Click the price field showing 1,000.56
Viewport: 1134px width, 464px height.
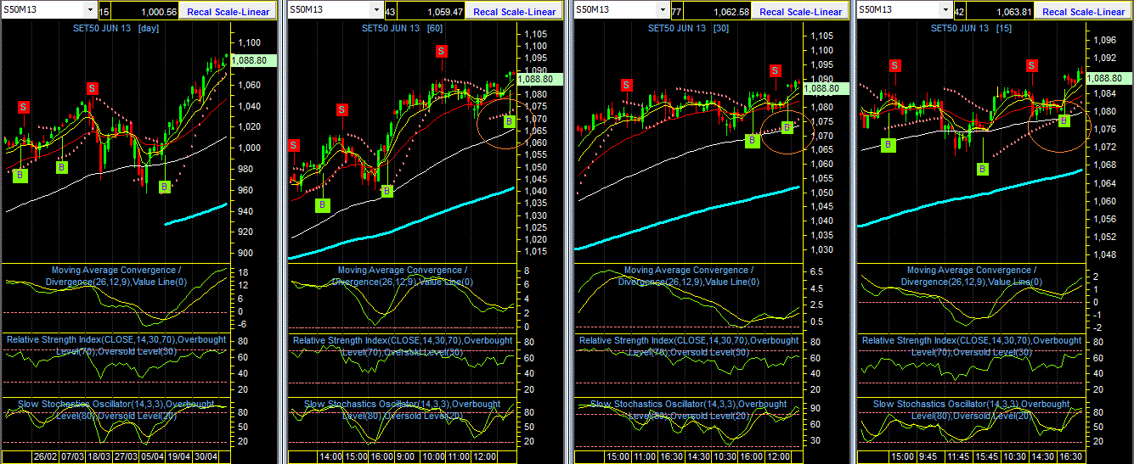coord(146,11)
